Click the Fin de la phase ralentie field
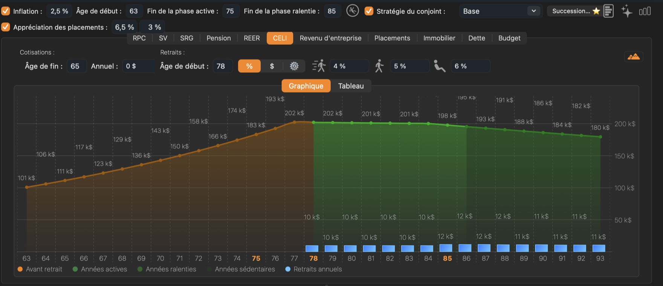The width and height of the screenshot is (663, 286). coord(332,11)
